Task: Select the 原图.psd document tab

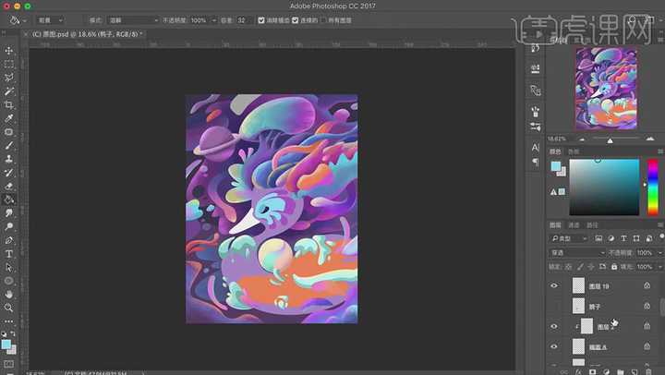Action: (87, 34)
